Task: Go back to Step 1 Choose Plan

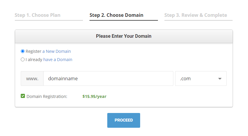Action: [x=37, y=15]
